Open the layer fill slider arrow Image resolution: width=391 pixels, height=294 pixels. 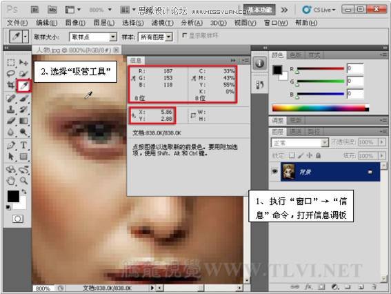click(382, 156)
